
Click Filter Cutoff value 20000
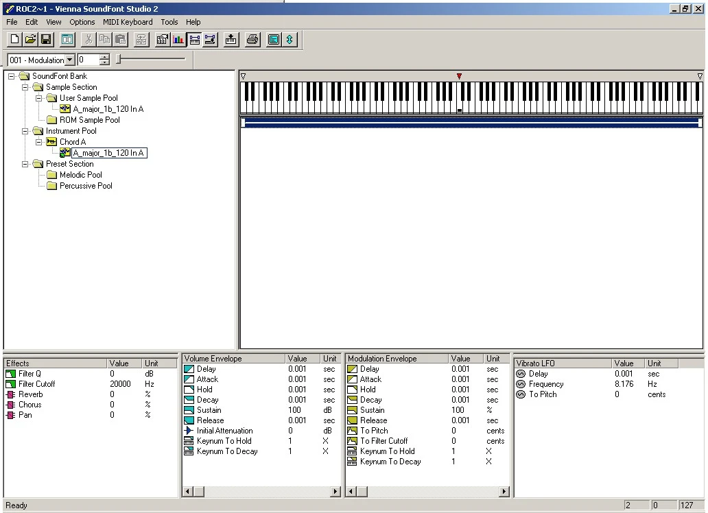point(120,384)
